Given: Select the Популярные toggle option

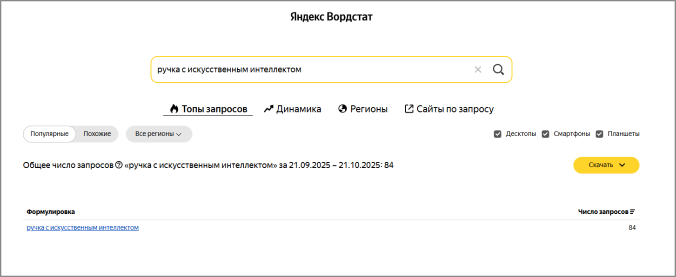Looking at the screenshot, I should 49,134.
